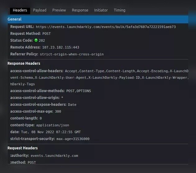The height and width of the screenshot is (173, 196).
Task: Click the content-type header label
Action: pos(22,125)
